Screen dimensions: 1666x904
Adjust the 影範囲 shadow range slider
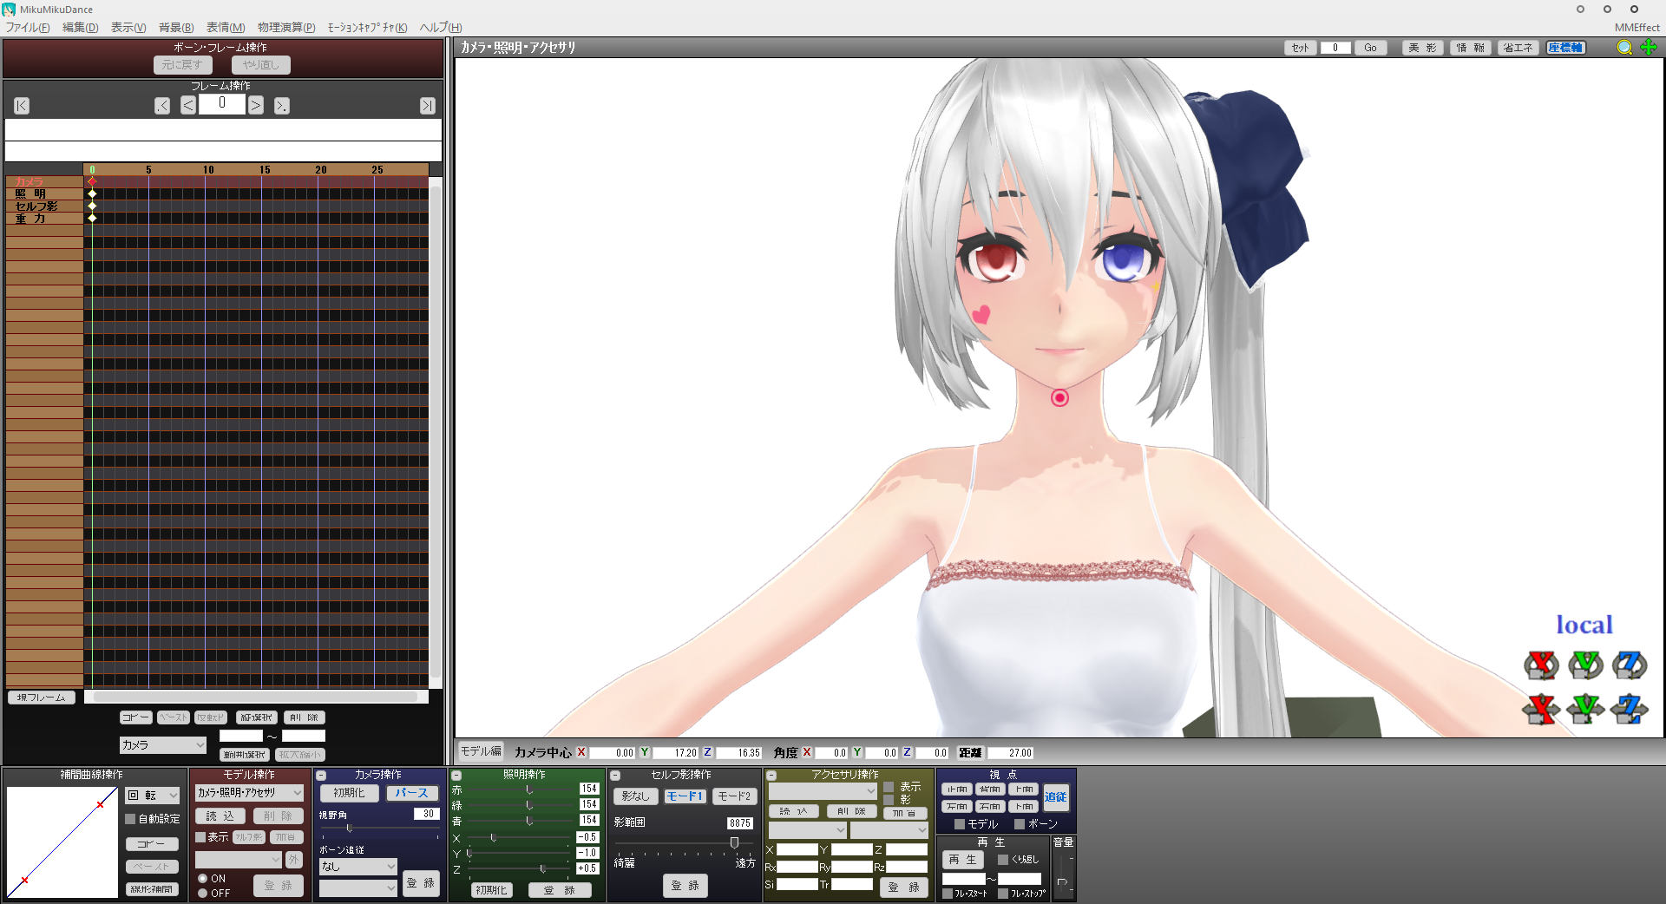click(x=685, y=843)
